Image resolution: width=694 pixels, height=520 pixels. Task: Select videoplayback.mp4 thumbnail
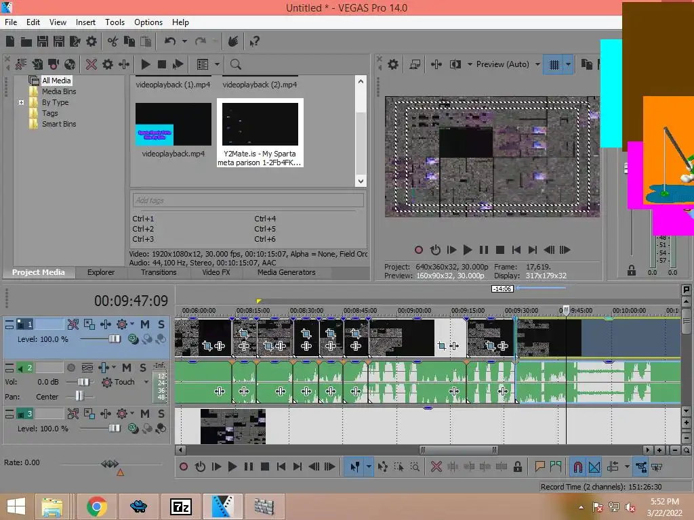[173, 125]
